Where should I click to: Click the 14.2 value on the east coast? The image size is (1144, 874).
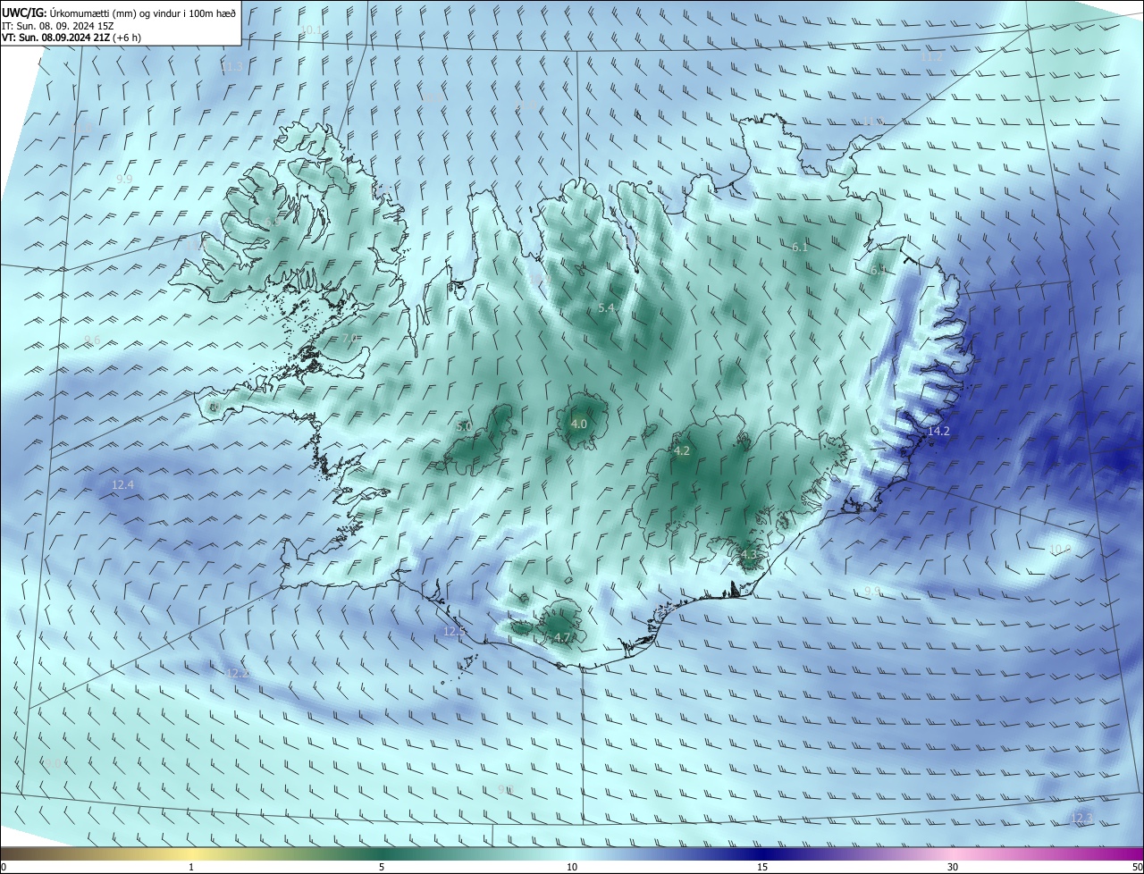pos(938,431)
